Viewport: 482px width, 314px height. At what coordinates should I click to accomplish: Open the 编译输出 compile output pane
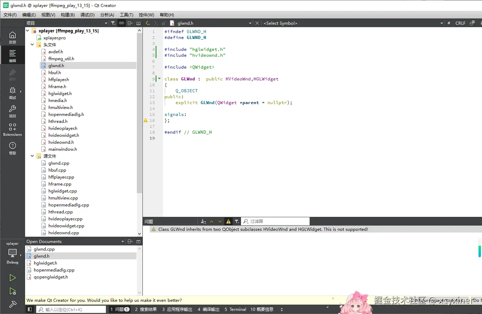click(209, 309)
